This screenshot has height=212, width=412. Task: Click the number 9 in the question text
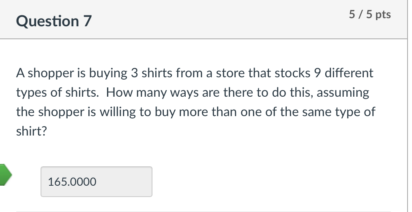(x=318, y=73)
